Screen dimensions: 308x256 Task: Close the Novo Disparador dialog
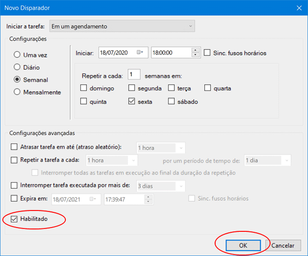(x=299, y=8)
